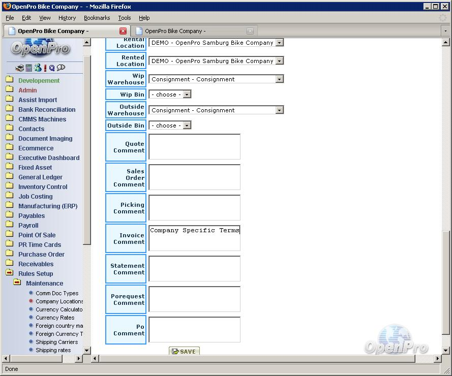Open the calculator icon in sidebar
This screenshot has width=452, height=376.
click(28, 68)
